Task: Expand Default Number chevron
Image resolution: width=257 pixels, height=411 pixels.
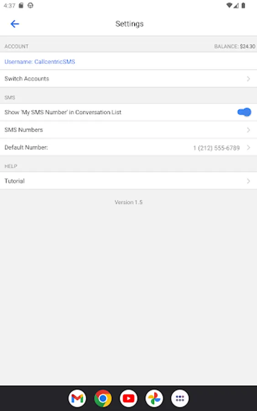Action: point(248,148)
